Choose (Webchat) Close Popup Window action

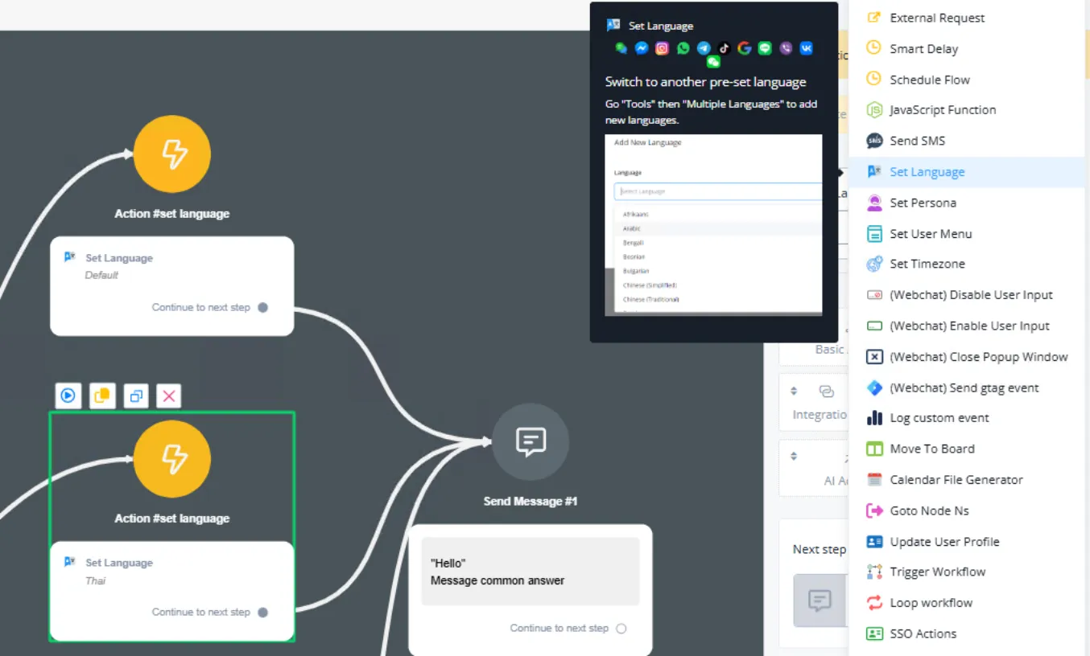coord(967,357)
